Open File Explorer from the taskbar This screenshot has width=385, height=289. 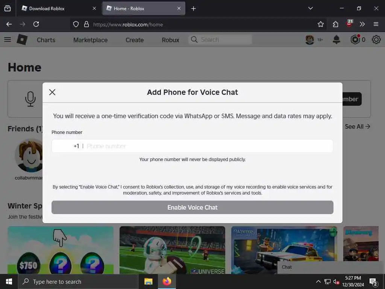148,281
